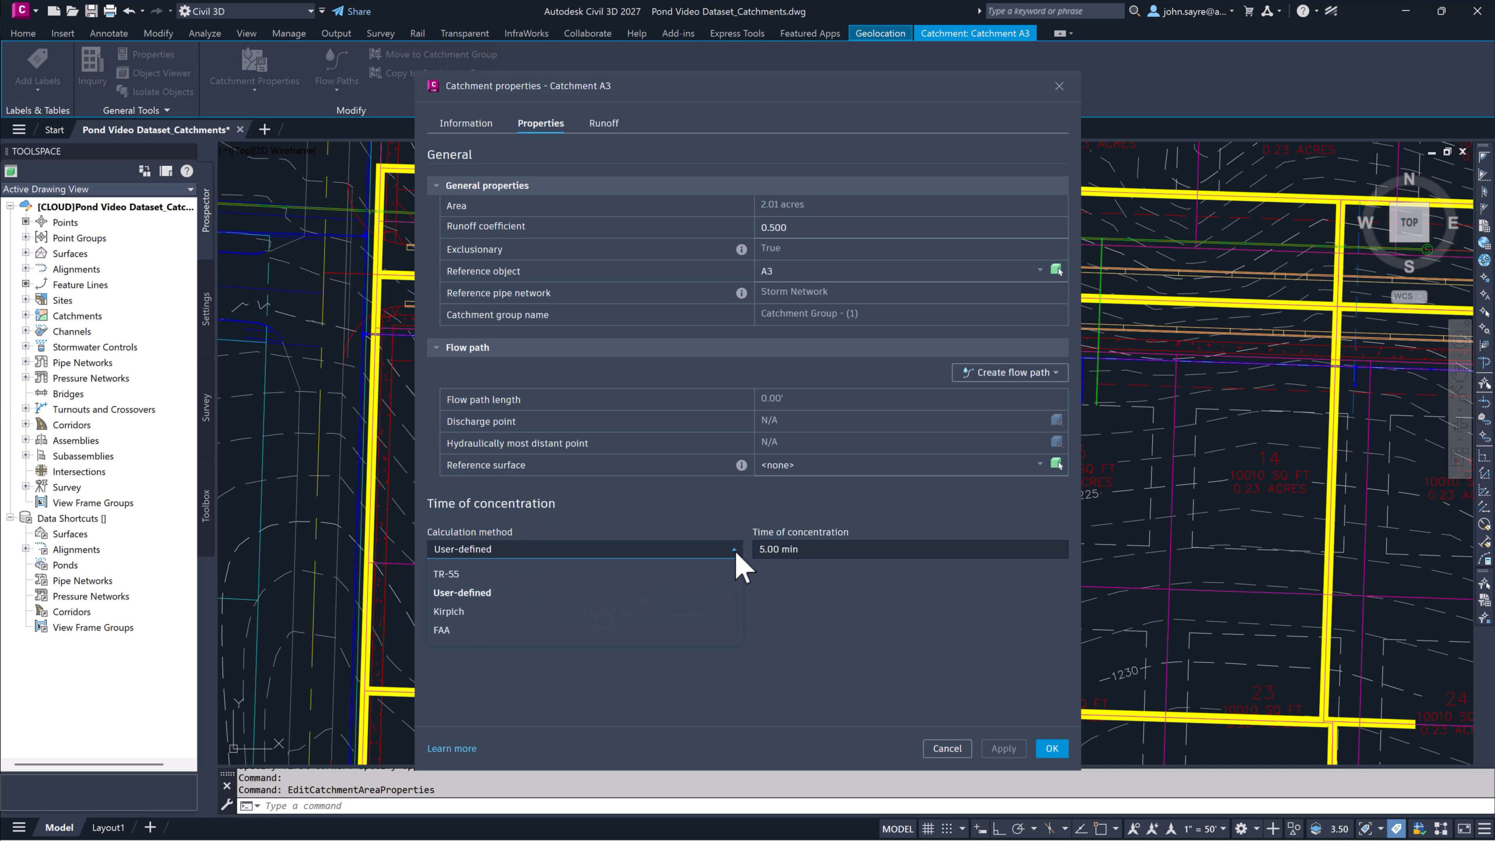
Task: Switch to the Information tab in dialog
Action: [465, 123]
